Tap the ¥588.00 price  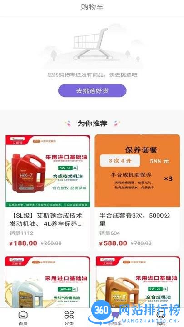coord(113,243)
